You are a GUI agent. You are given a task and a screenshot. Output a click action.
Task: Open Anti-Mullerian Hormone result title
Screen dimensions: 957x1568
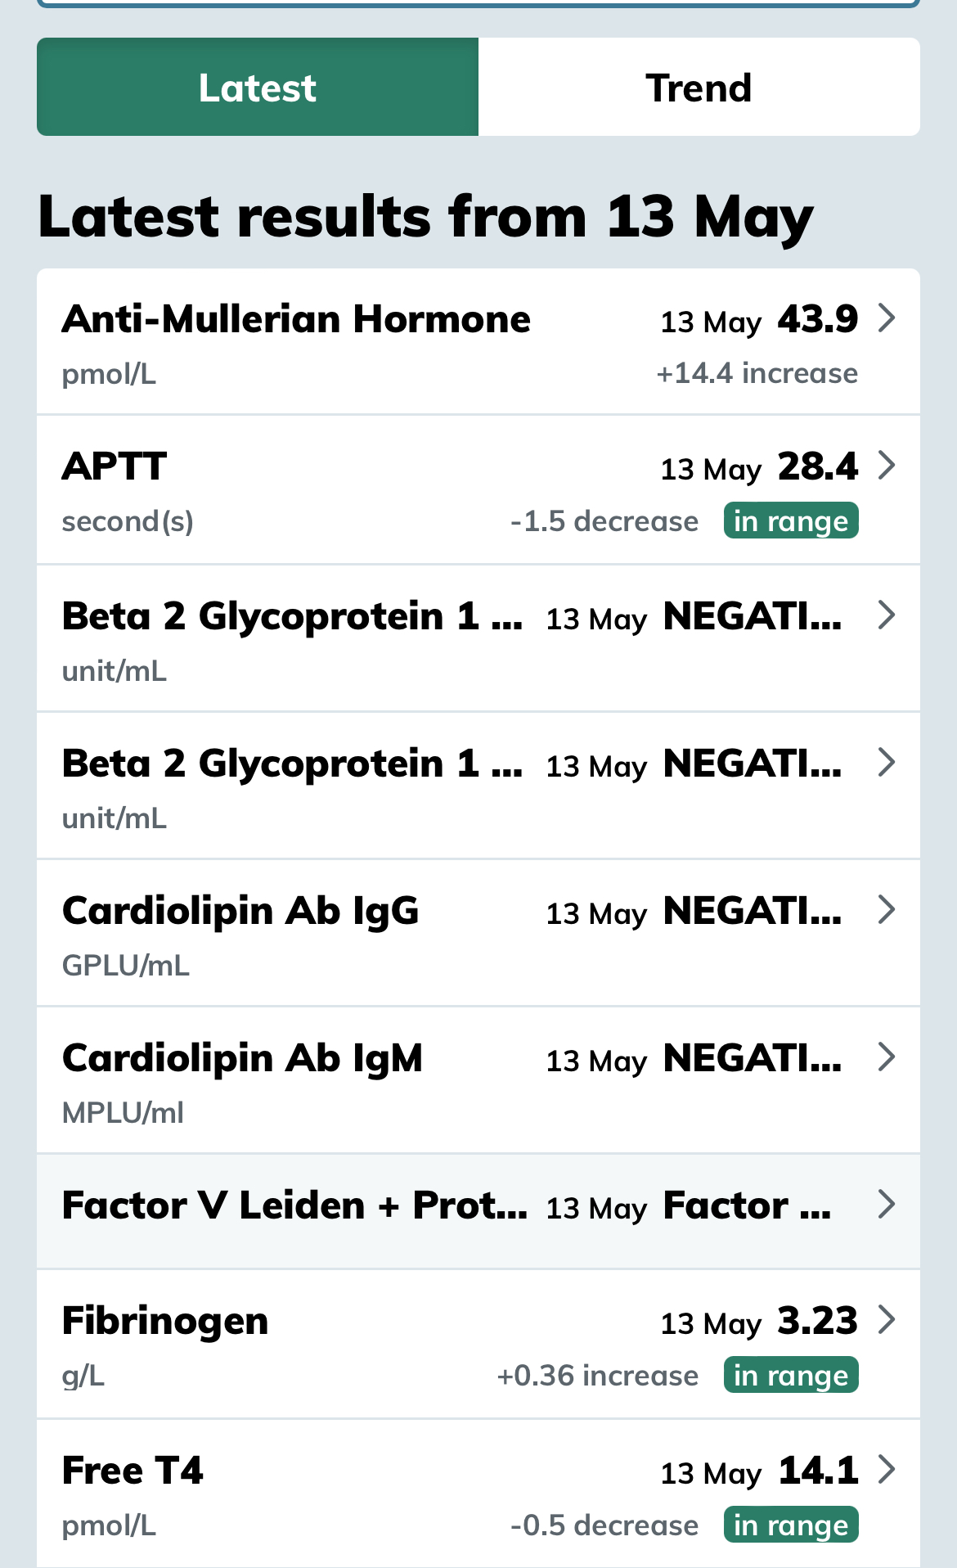tap(296, 318)
